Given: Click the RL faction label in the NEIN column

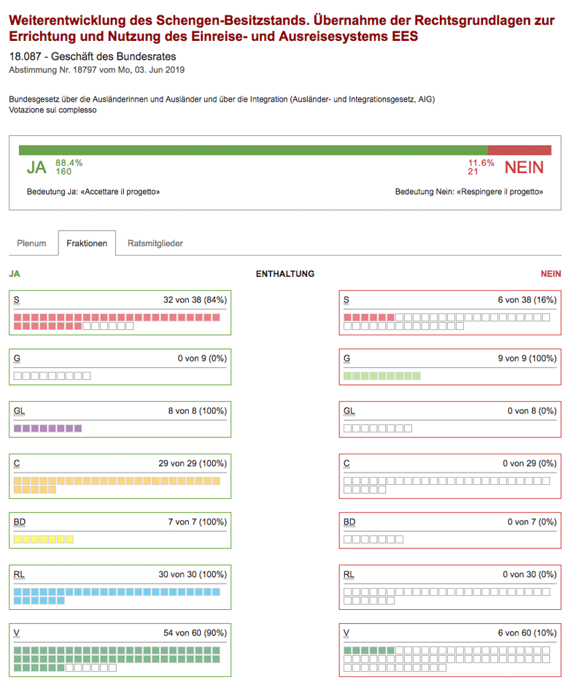Looking at the screenshot, I should coord(349,575).
